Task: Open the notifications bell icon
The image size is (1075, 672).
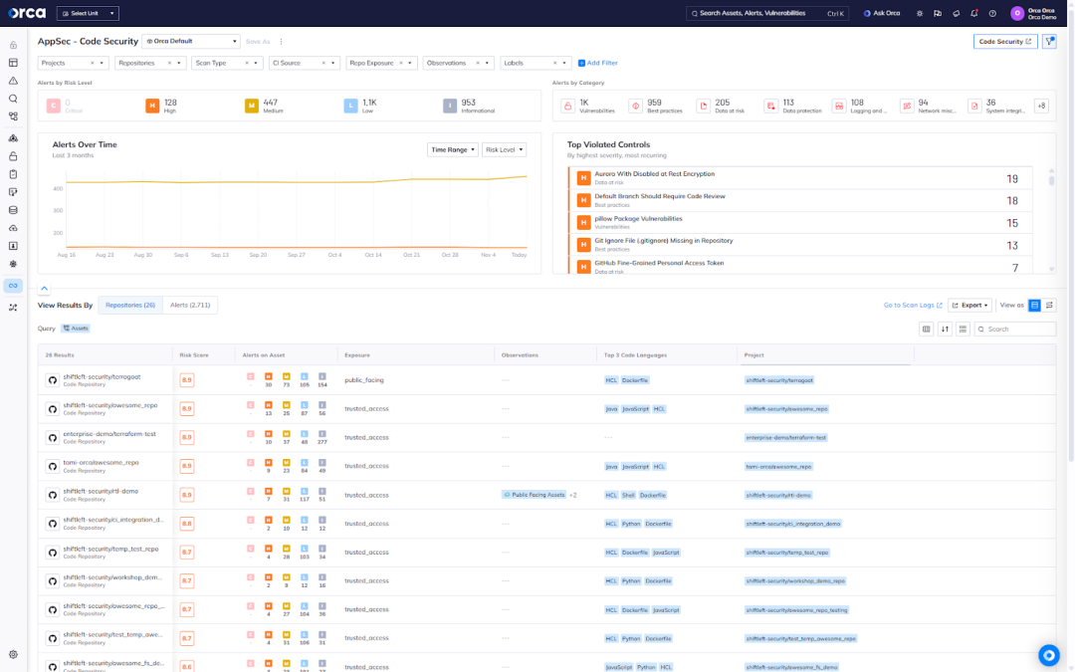Action: click(972, 13)
